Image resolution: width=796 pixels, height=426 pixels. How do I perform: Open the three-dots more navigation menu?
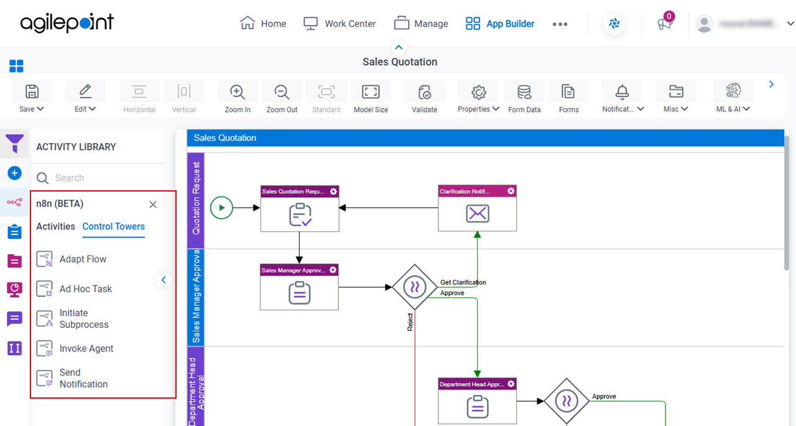tap(560, 24)
